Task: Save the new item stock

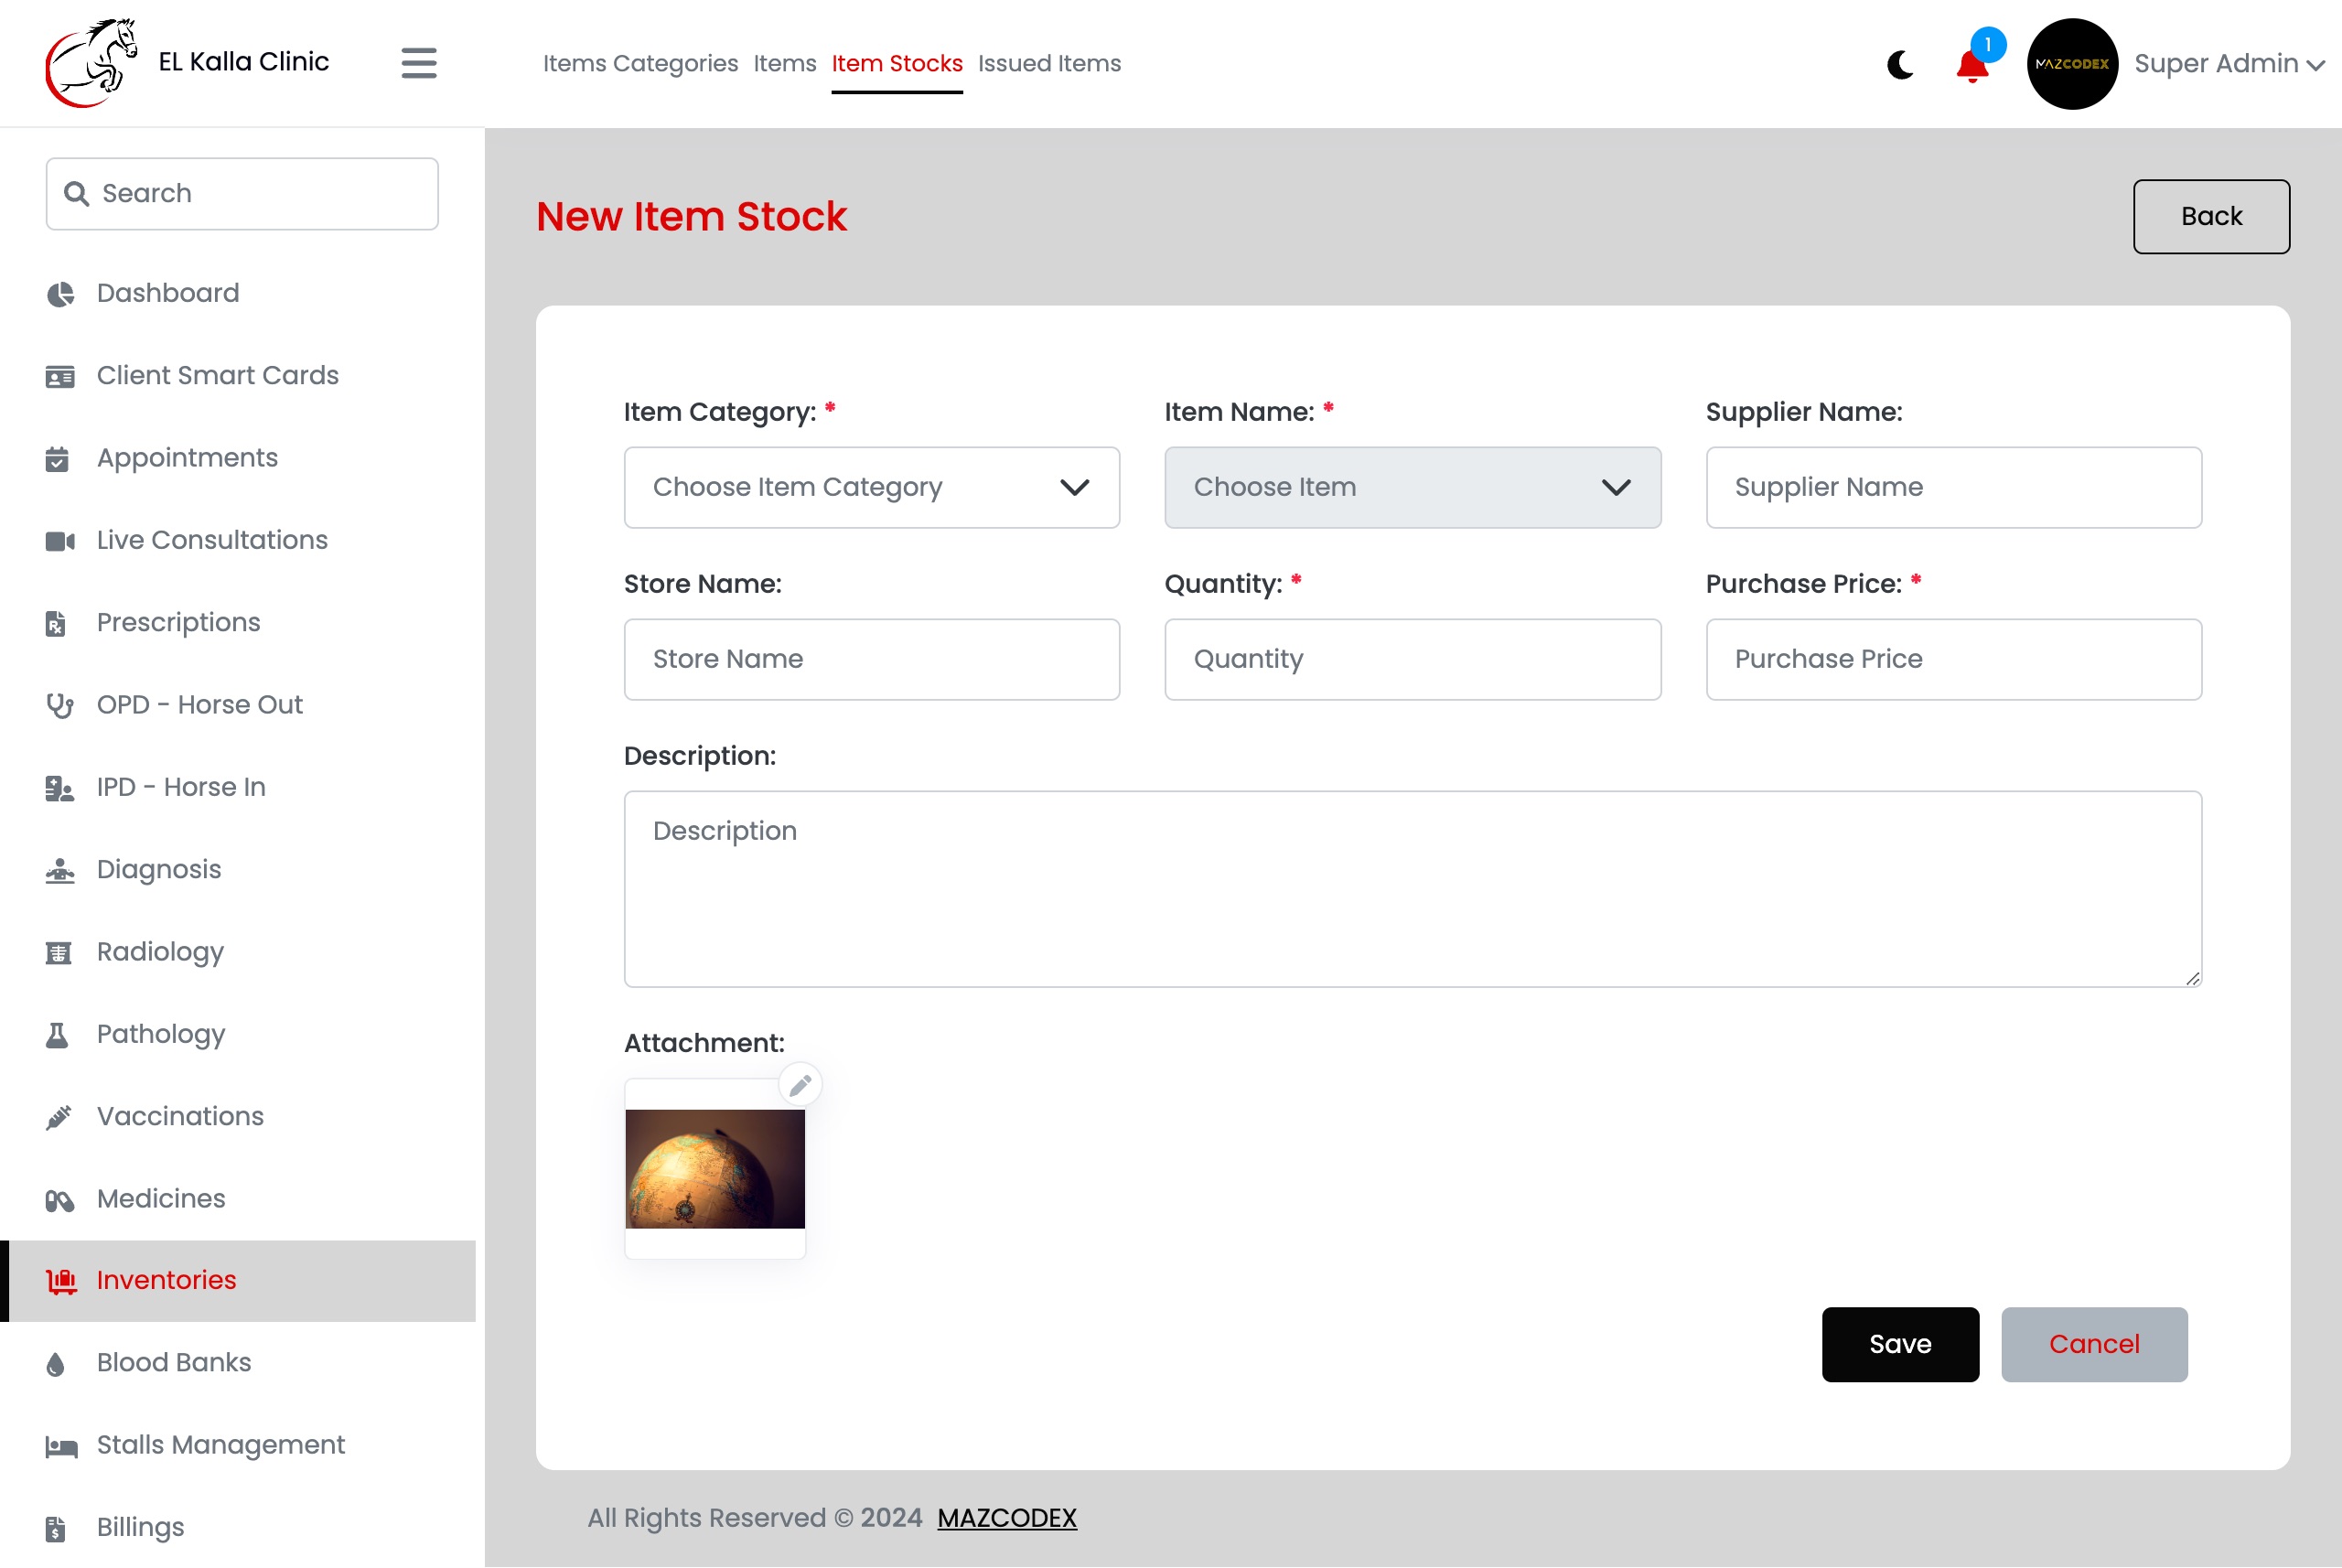Action: (1900, 1344)
